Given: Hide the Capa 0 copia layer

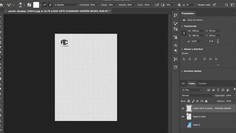Looking at the screenshot, I should click(x=183, y=117).
